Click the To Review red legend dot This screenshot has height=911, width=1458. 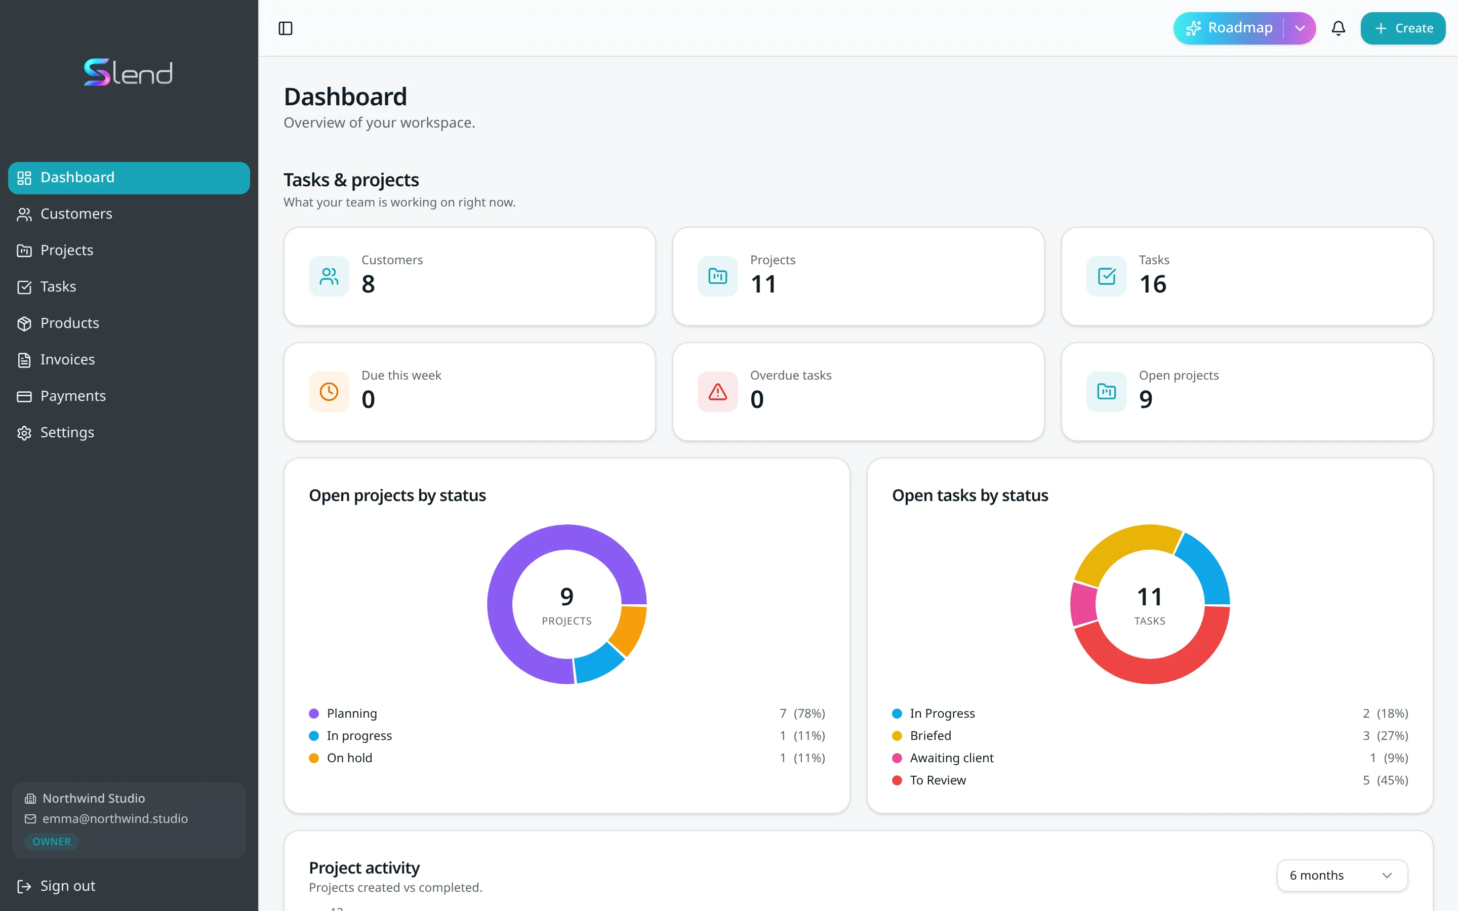point(897,781)
